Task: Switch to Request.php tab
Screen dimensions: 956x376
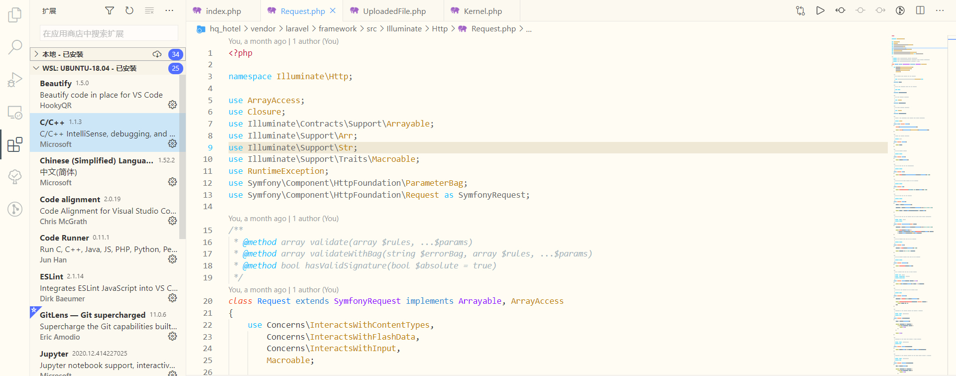Action: coord(303,11)
